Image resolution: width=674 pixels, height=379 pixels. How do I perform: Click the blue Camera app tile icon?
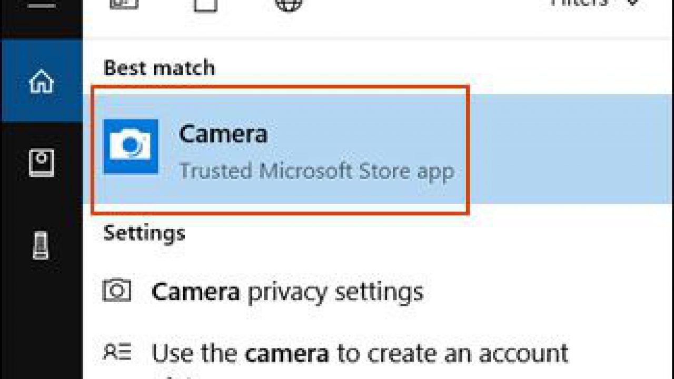tap(131, 146)
